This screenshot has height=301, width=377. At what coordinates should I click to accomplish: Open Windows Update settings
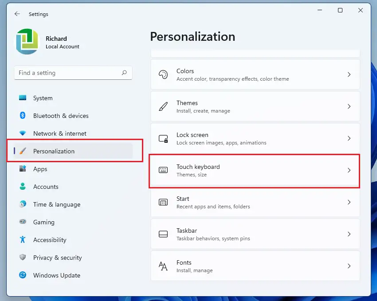73,275
